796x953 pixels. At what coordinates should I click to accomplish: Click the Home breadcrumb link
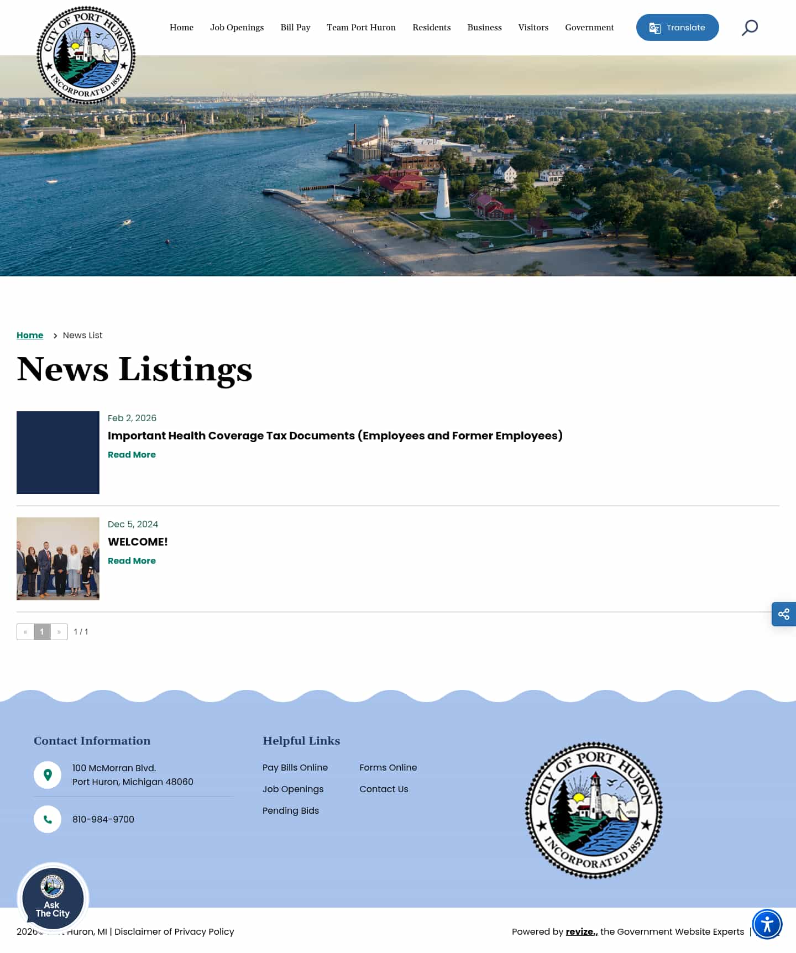(x=30, y=335)
